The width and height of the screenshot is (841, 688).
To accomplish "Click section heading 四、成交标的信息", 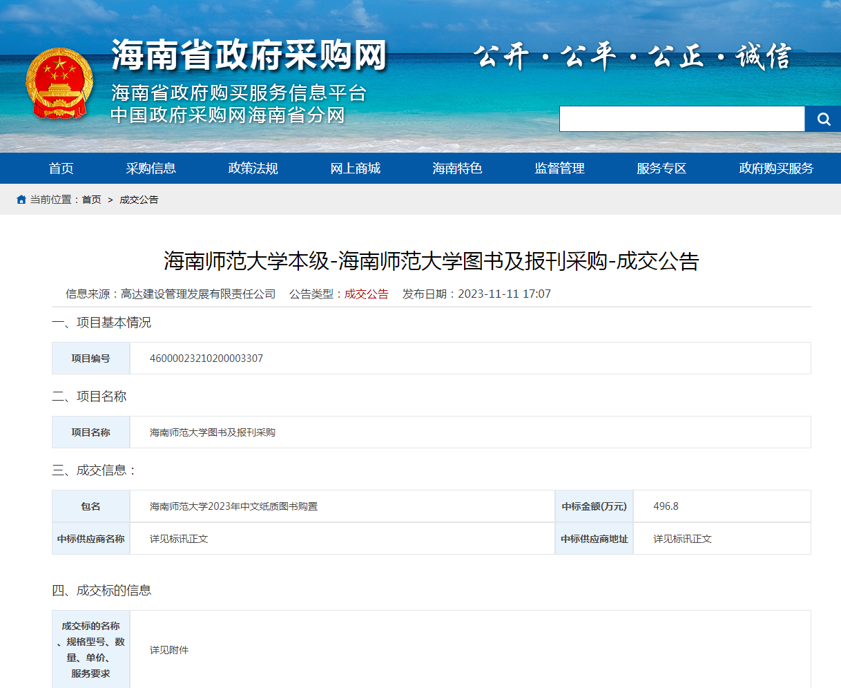I will coord(101,591).
